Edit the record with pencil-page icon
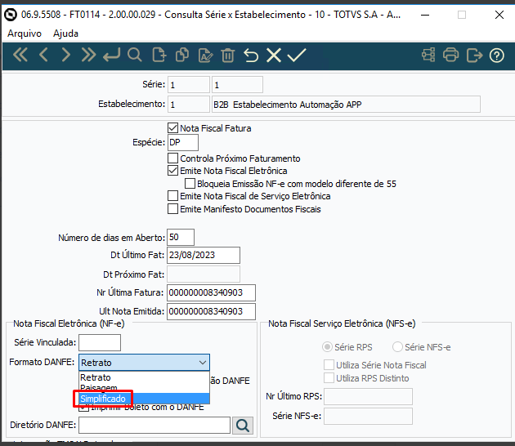515x446 pixels. click(x=206, y=55)
